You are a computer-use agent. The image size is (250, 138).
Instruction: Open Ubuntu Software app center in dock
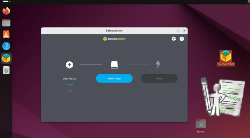6,34
